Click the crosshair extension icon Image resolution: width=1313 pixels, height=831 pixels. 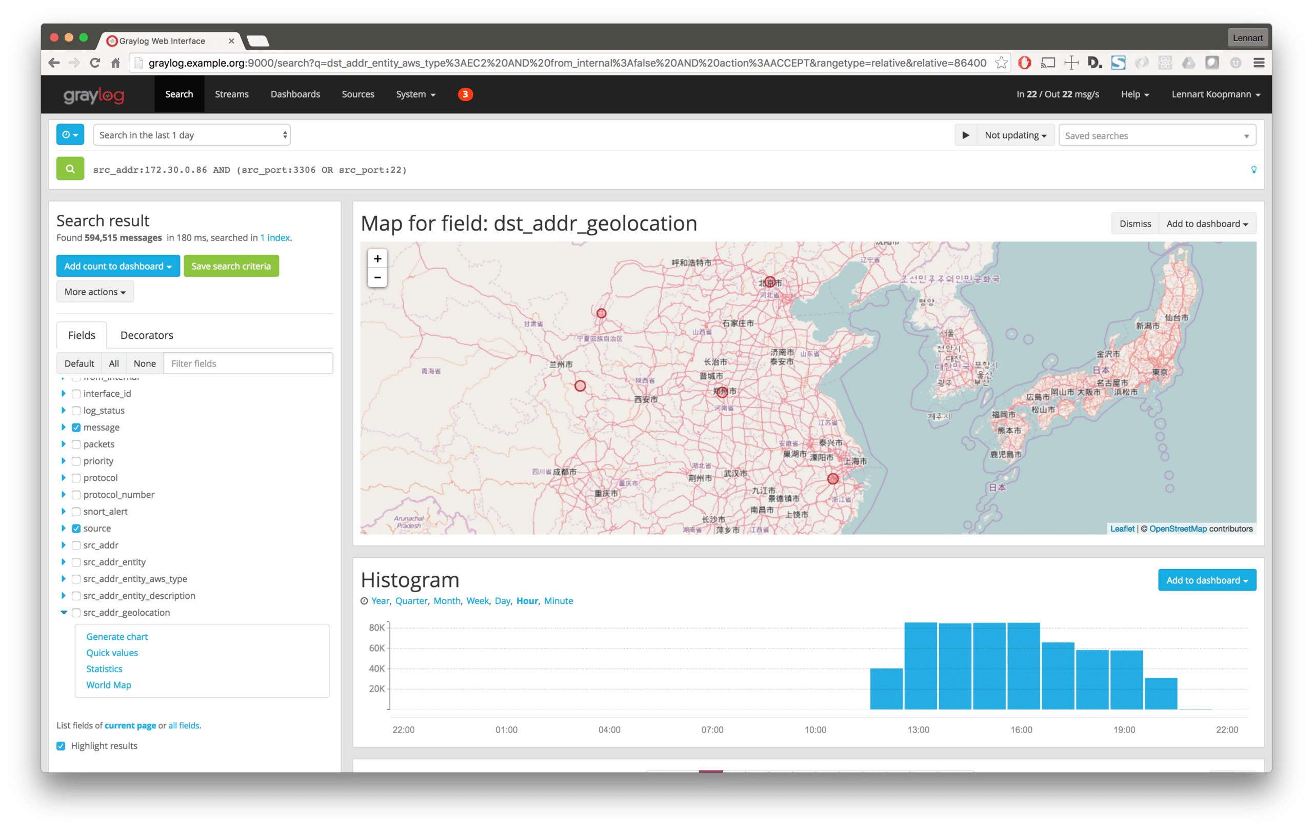[x=1071, y=63]
